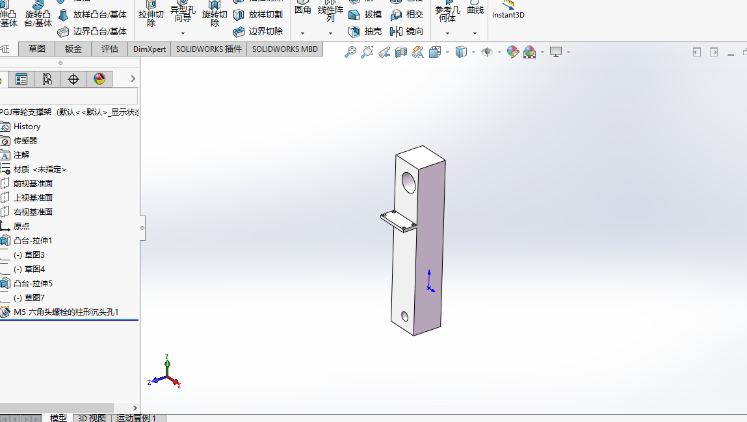Open the SOLIDWORKS MBD tab

coord(285,49)
